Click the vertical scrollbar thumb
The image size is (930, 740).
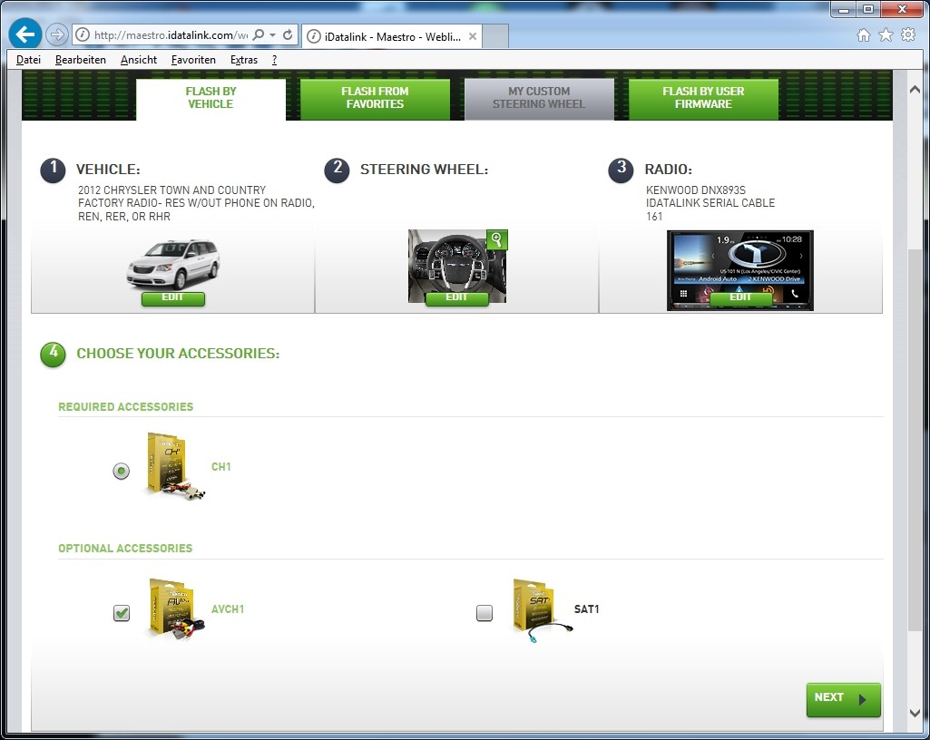pyautogui.click(x=915, y=440)
